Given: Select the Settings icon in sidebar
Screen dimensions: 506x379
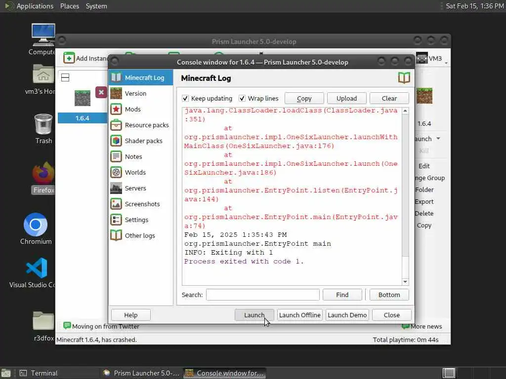Looking at the screenshot, I should (x=116, y=220).
